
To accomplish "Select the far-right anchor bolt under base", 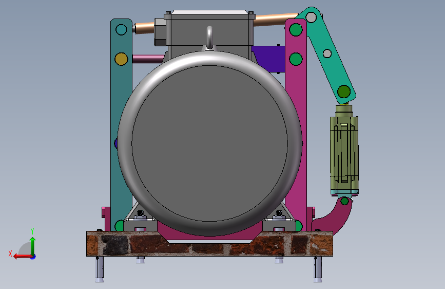I will [x=318, y=269].
